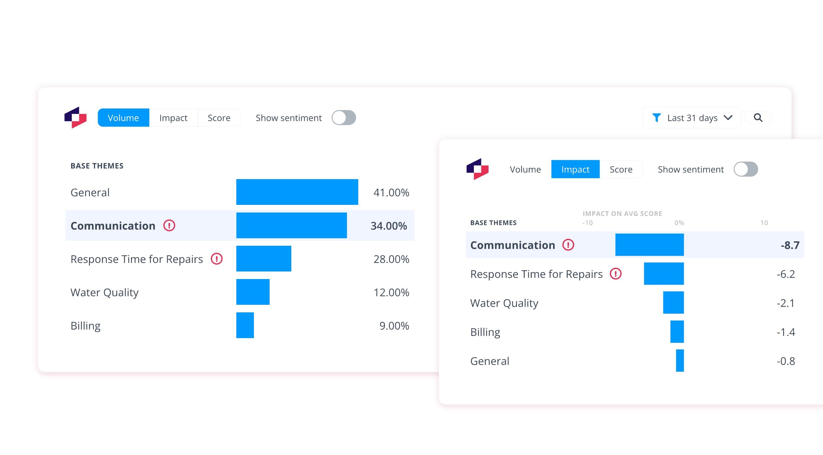Viewport: 823px width, 455px height.
Task: Open the Billing theme details
Action: 85,325
